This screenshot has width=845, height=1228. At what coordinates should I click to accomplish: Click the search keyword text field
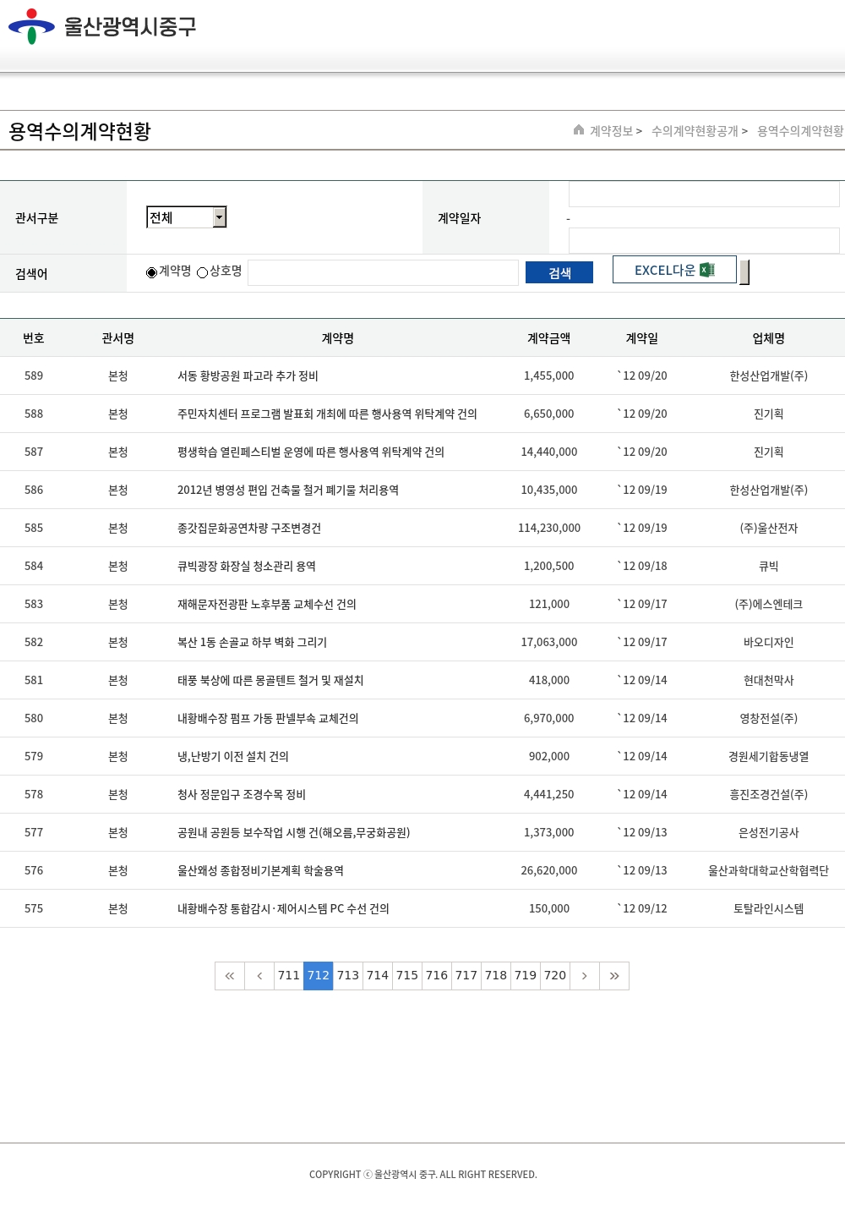(383, 272)
